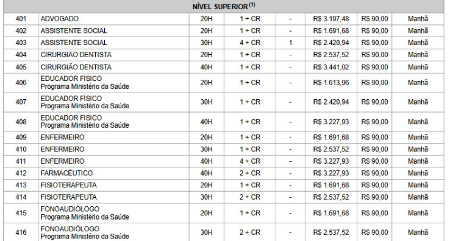Select salary R$ 2.537,52 in row 410
Image resolution: width=450 pixels, height=241 pixels.
click(331, 149)
